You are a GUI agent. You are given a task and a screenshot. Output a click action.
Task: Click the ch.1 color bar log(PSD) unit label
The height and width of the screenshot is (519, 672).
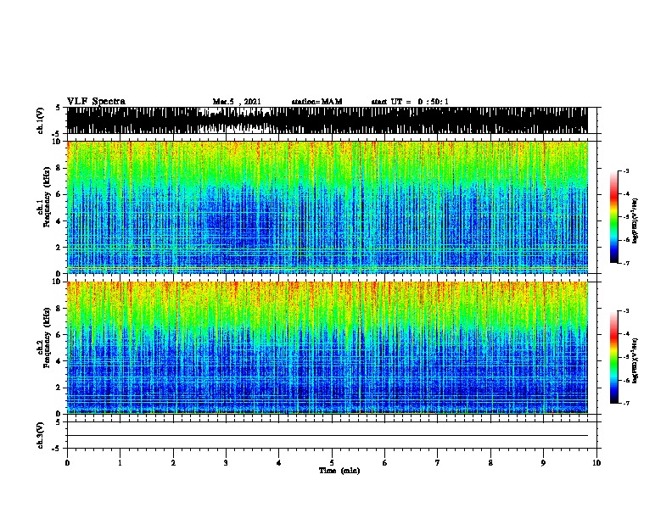(635, 220)
